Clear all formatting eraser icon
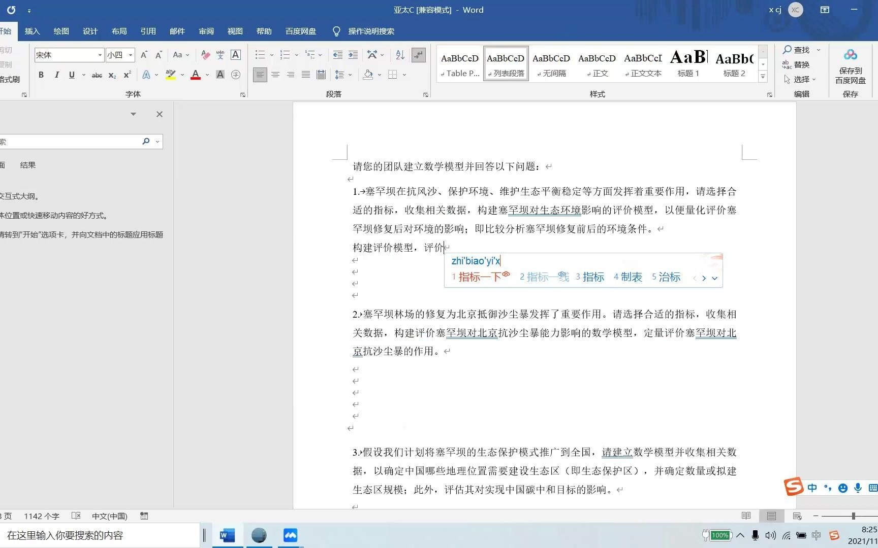The image size is (878, 548). (205, 55)
